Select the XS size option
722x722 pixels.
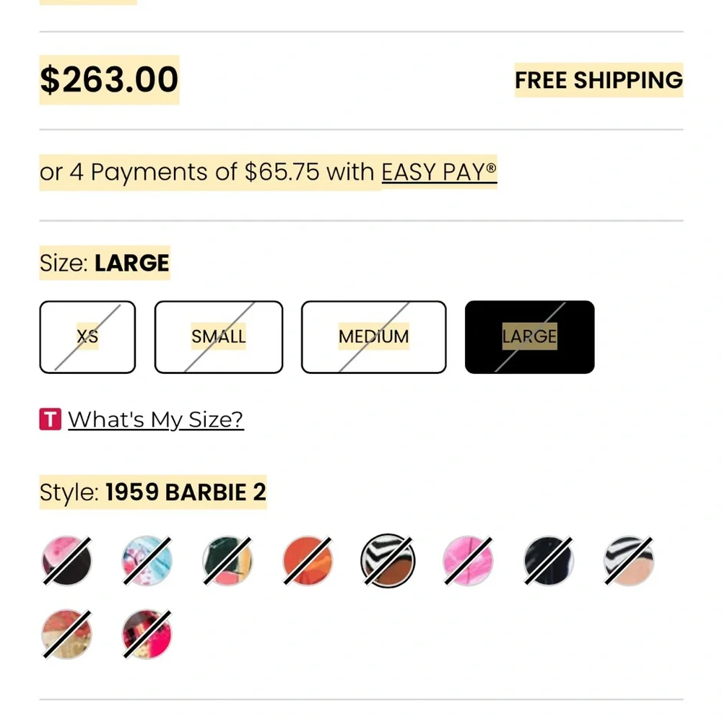[x=87, y=337]
